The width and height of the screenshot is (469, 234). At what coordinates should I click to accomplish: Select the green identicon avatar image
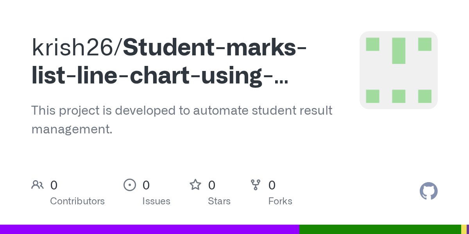(x=399, y=70)
